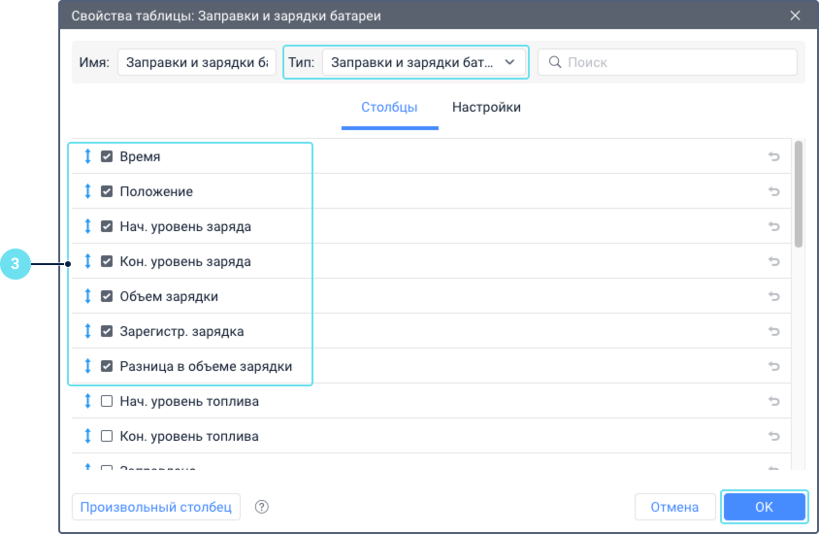
Task: Enable the Нач. уровень топлива checkbox
Action: click(x=107, y=401)
